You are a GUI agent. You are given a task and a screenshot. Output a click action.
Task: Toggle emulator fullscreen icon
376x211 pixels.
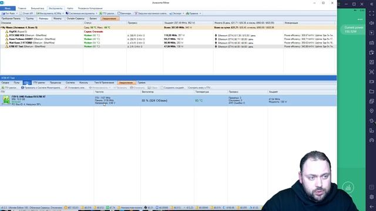click(371, 13)
